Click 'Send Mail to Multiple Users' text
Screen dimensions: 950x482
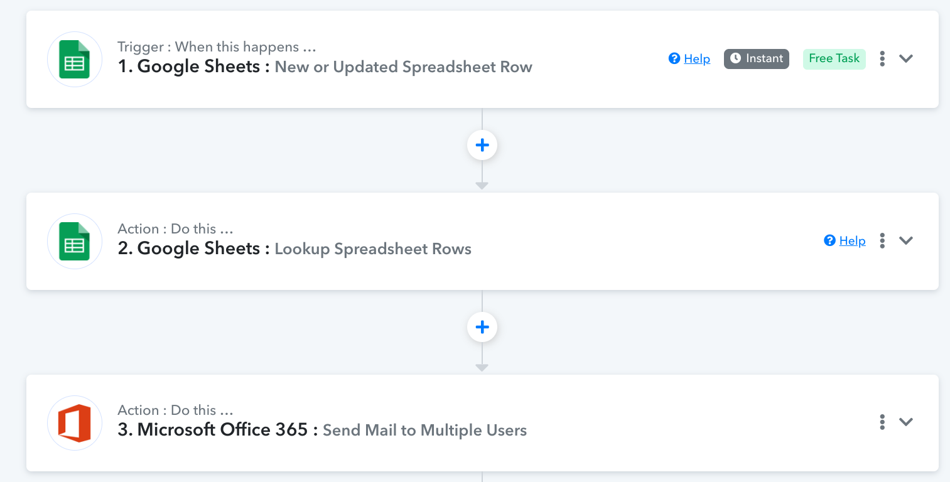424,431
